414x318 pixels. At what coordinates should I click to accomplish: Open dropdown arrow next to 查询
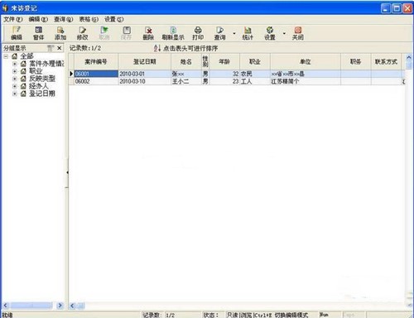tap(234, 33)
